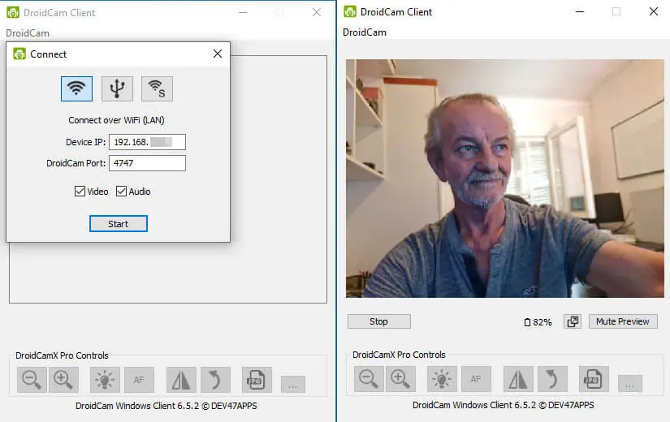Click 'Connect over WiFi (LAN)' text

click(x=116, y=120)
